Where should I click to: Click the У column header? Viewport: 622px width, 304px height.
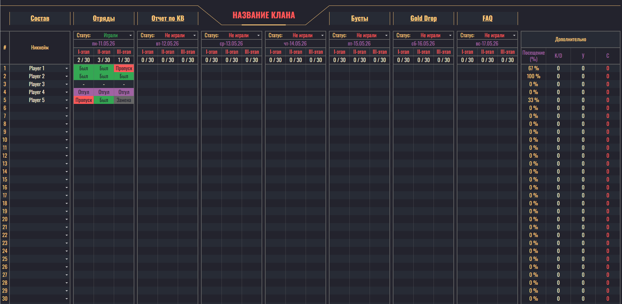click(x=583, y=56)
